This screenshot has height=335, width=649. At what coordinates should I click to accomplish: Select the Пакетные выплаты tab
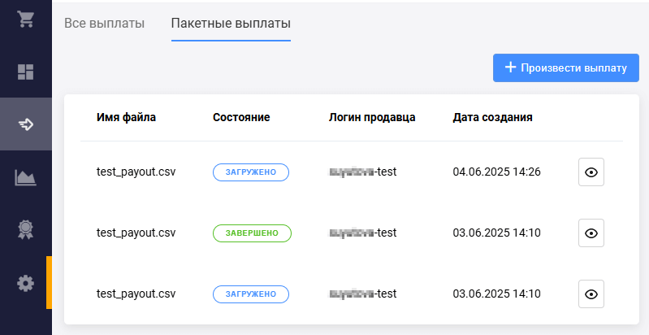point(231,23)
